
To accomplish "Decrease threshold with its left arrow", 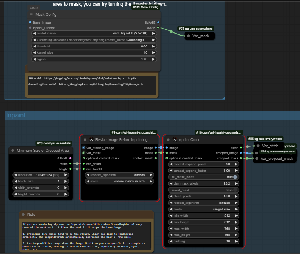I will tap(34, 46).
